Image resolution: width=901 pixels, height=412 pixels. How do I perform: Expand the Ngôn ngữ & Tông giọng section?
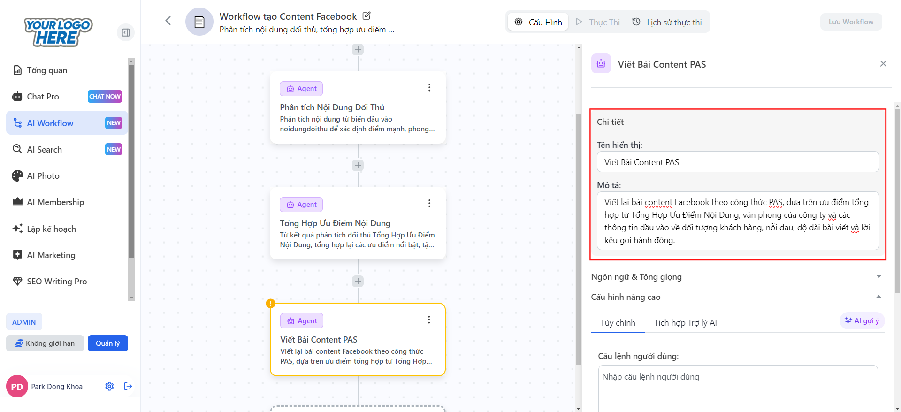tap(878, 276)
